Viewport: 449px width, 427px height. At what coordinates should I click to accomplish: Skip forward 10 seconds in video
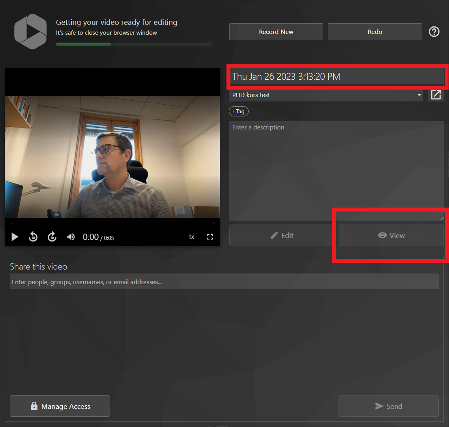(x=52, y=237)
